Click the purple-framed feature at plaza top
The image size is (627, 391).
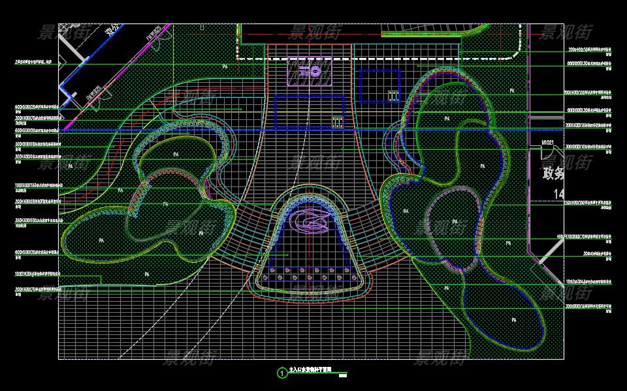[x=309, y=71]
